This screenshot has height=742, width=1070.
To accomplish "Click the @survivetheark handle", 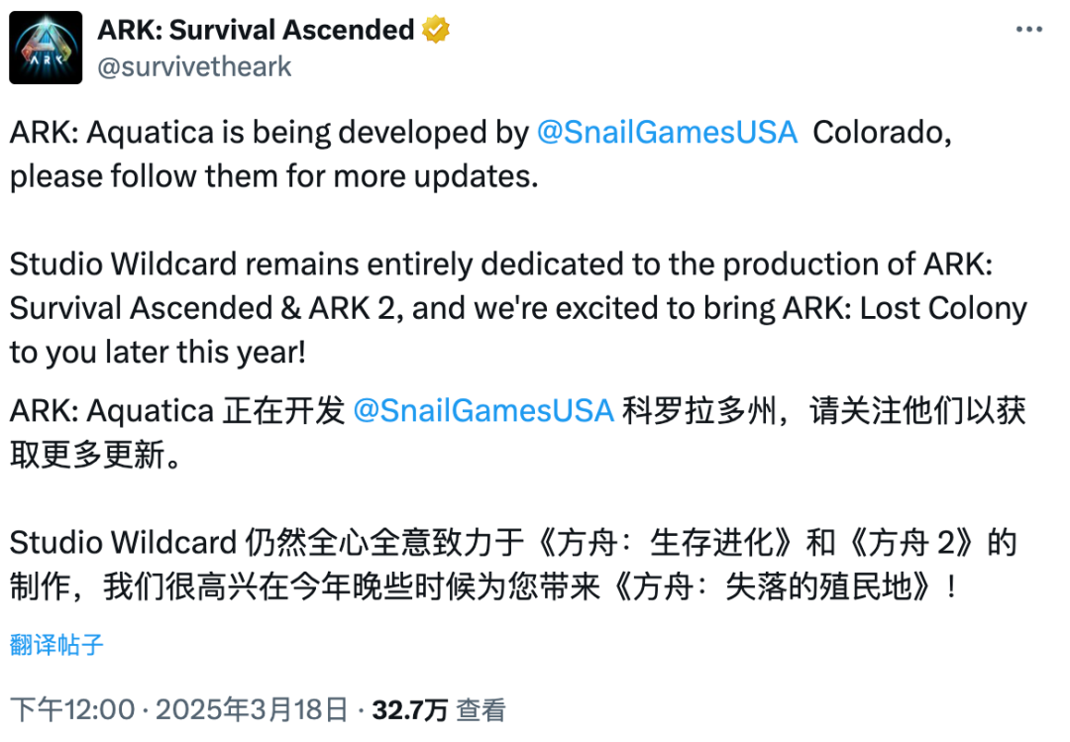I will 194,66.
